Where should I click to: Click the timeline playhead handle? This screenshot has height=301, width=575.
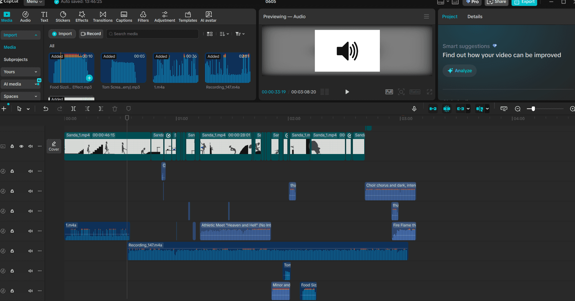click(x=127, y=118)
